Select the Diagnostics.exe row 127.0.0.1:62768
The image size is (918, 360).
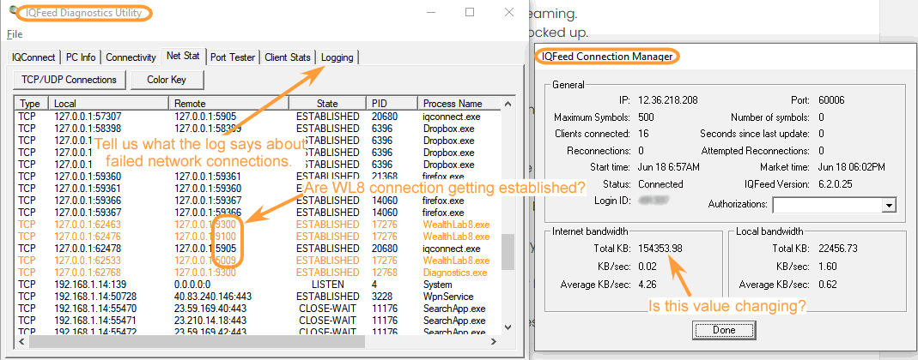coord(258,273)
